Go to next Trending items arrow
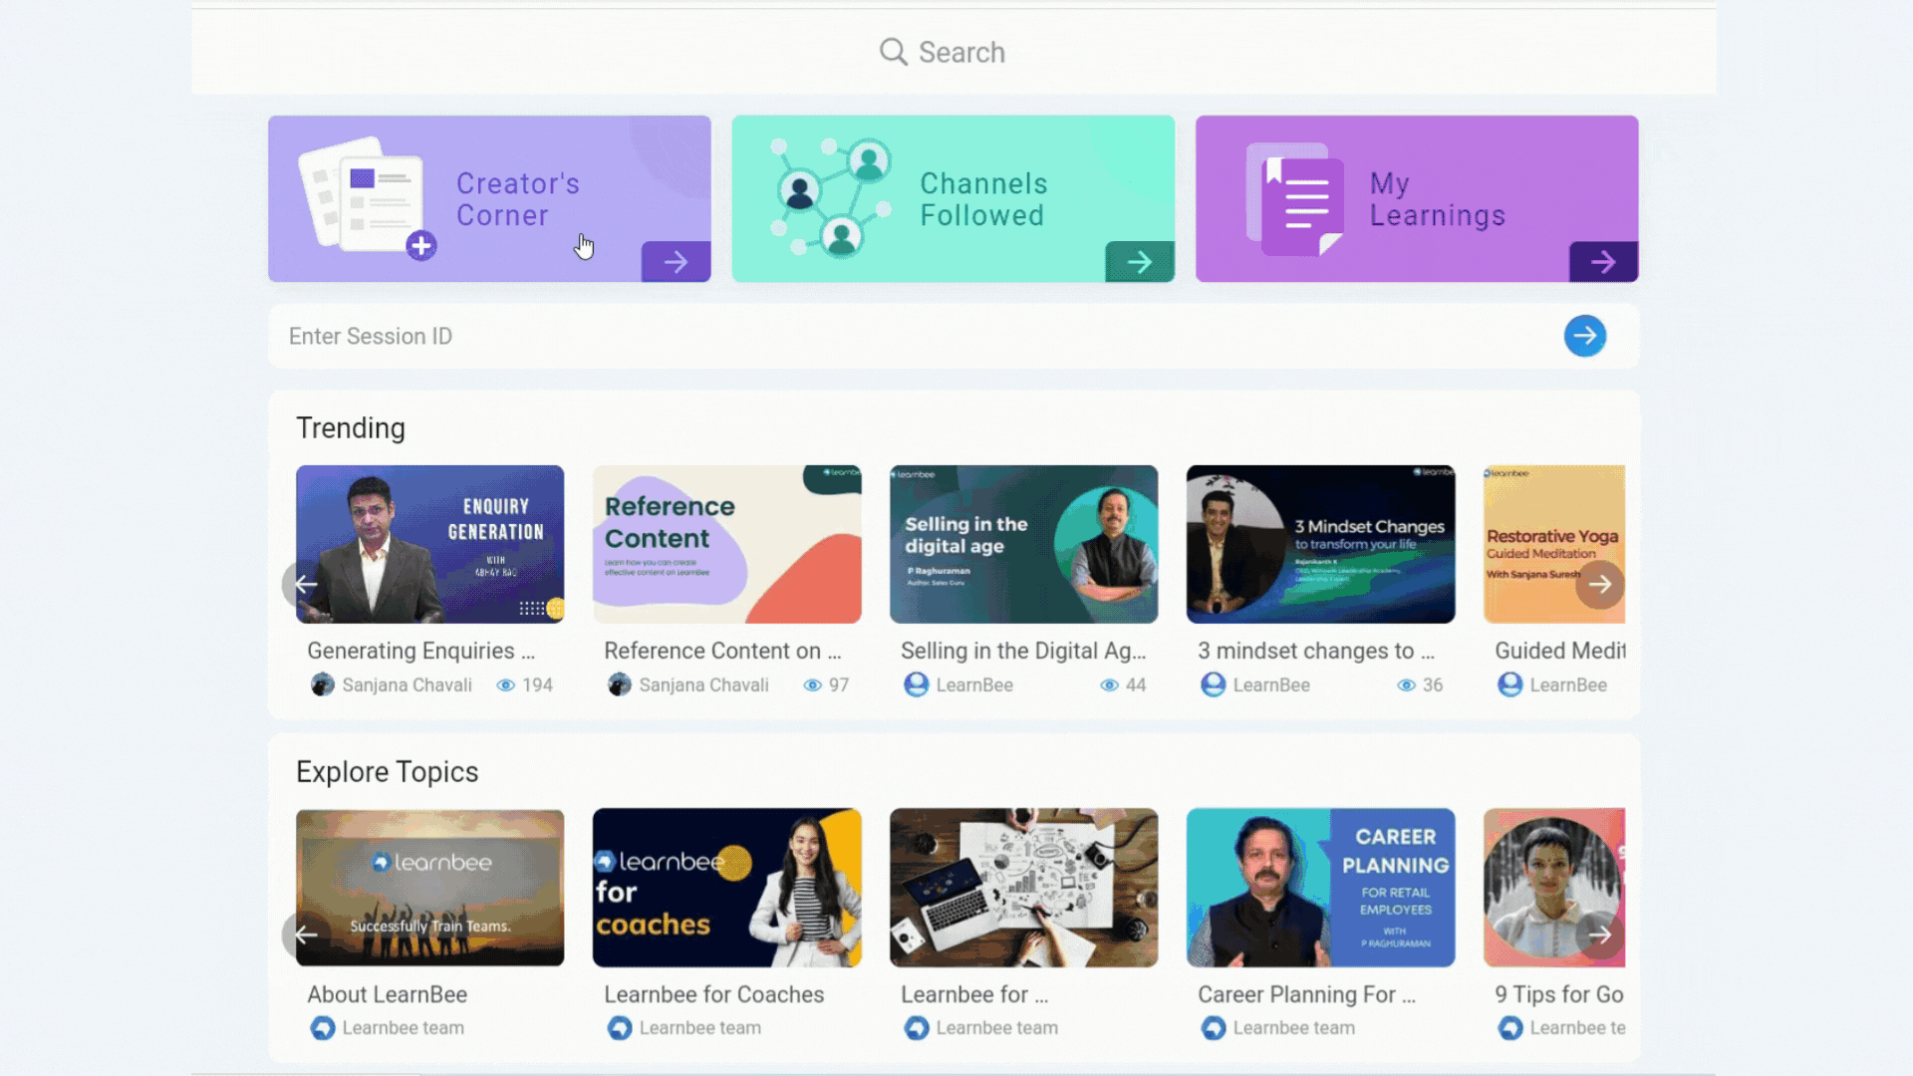The width and height of the screenshot is (1913, 1076). 1599,585
